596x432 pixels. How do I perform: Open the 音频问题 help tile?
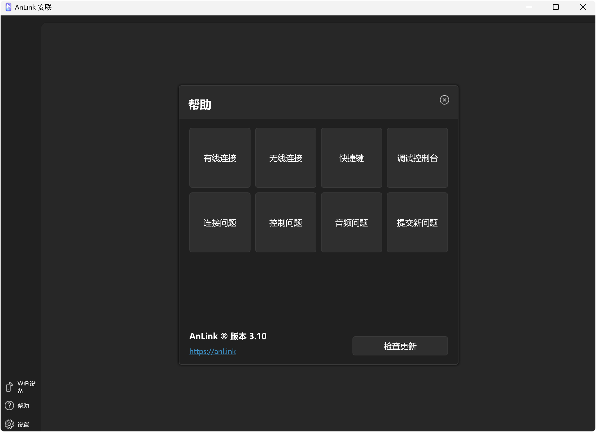tap(351, 222)
